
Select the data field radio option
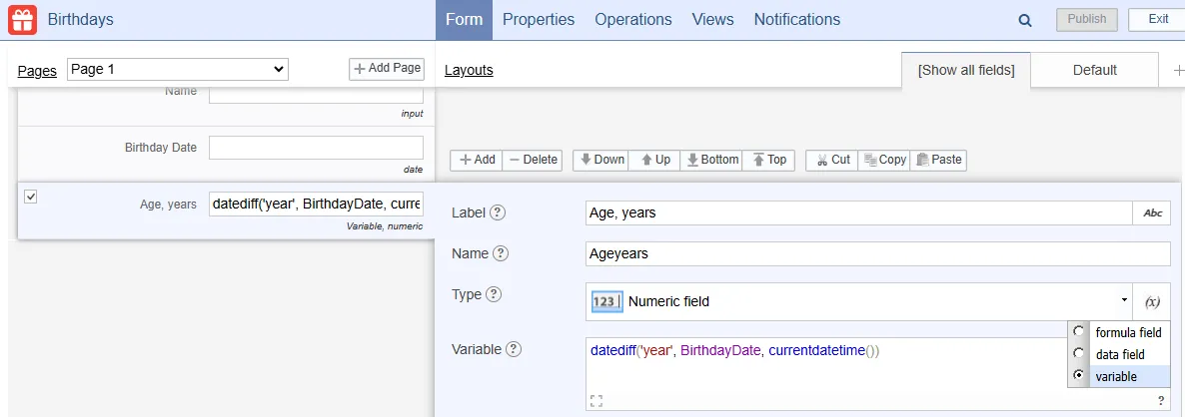point(1077,354)
